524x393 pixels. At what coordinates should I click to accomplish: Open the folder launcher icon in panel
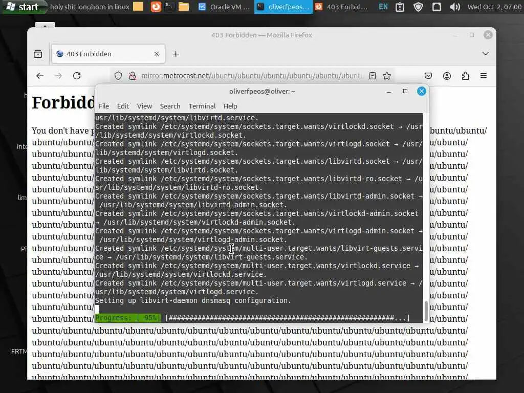(184, 7)
